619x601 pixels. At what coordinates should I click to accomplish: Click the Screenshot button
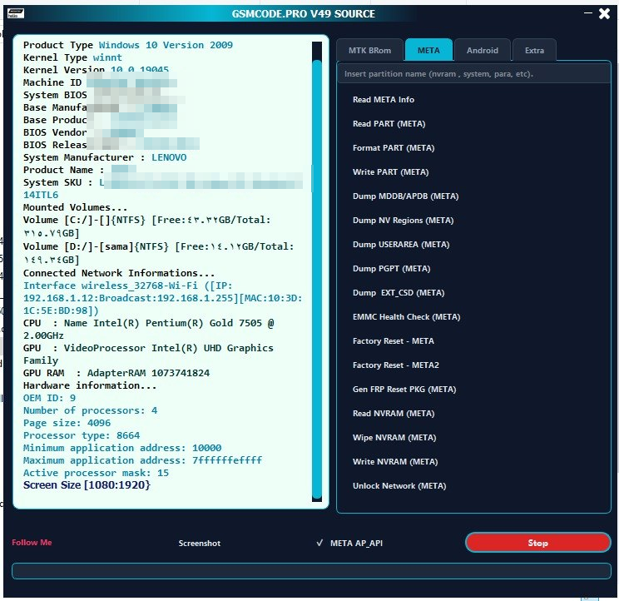tap(200, 543)
